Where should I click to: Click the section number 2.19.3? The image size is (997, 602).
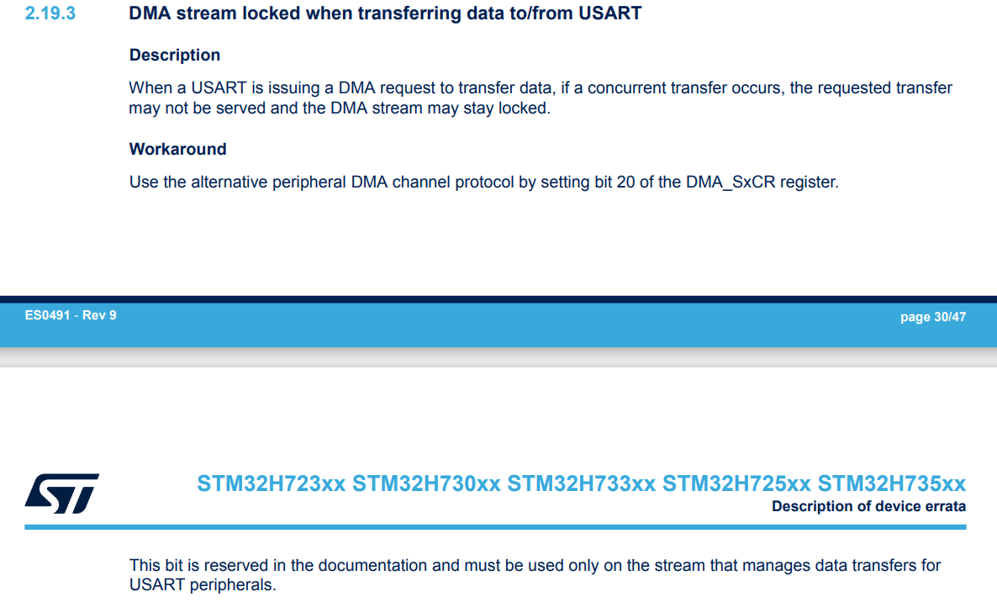(x=50, y=13)
